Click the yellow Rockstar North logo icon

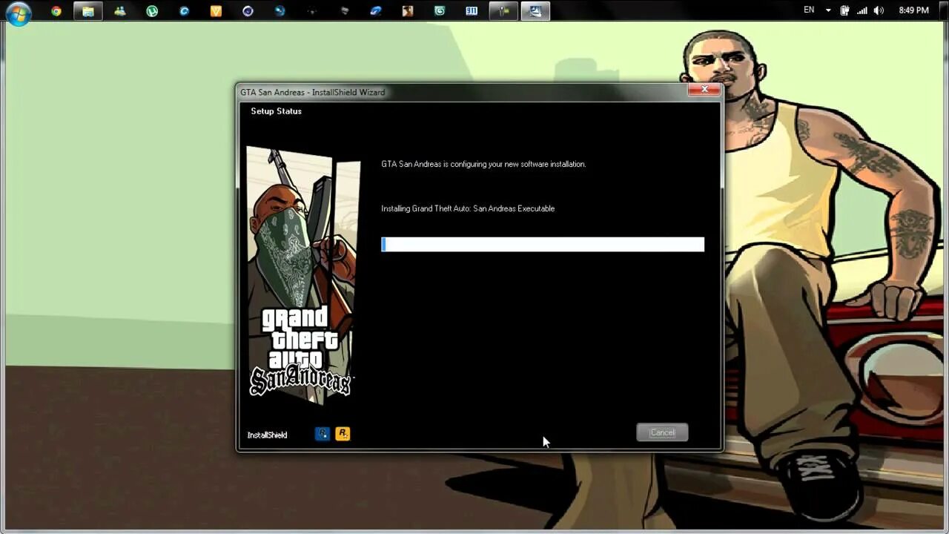tap(342, 433)
